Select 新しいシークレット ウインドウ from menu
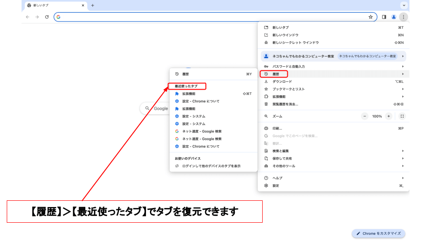 (295, 43)
